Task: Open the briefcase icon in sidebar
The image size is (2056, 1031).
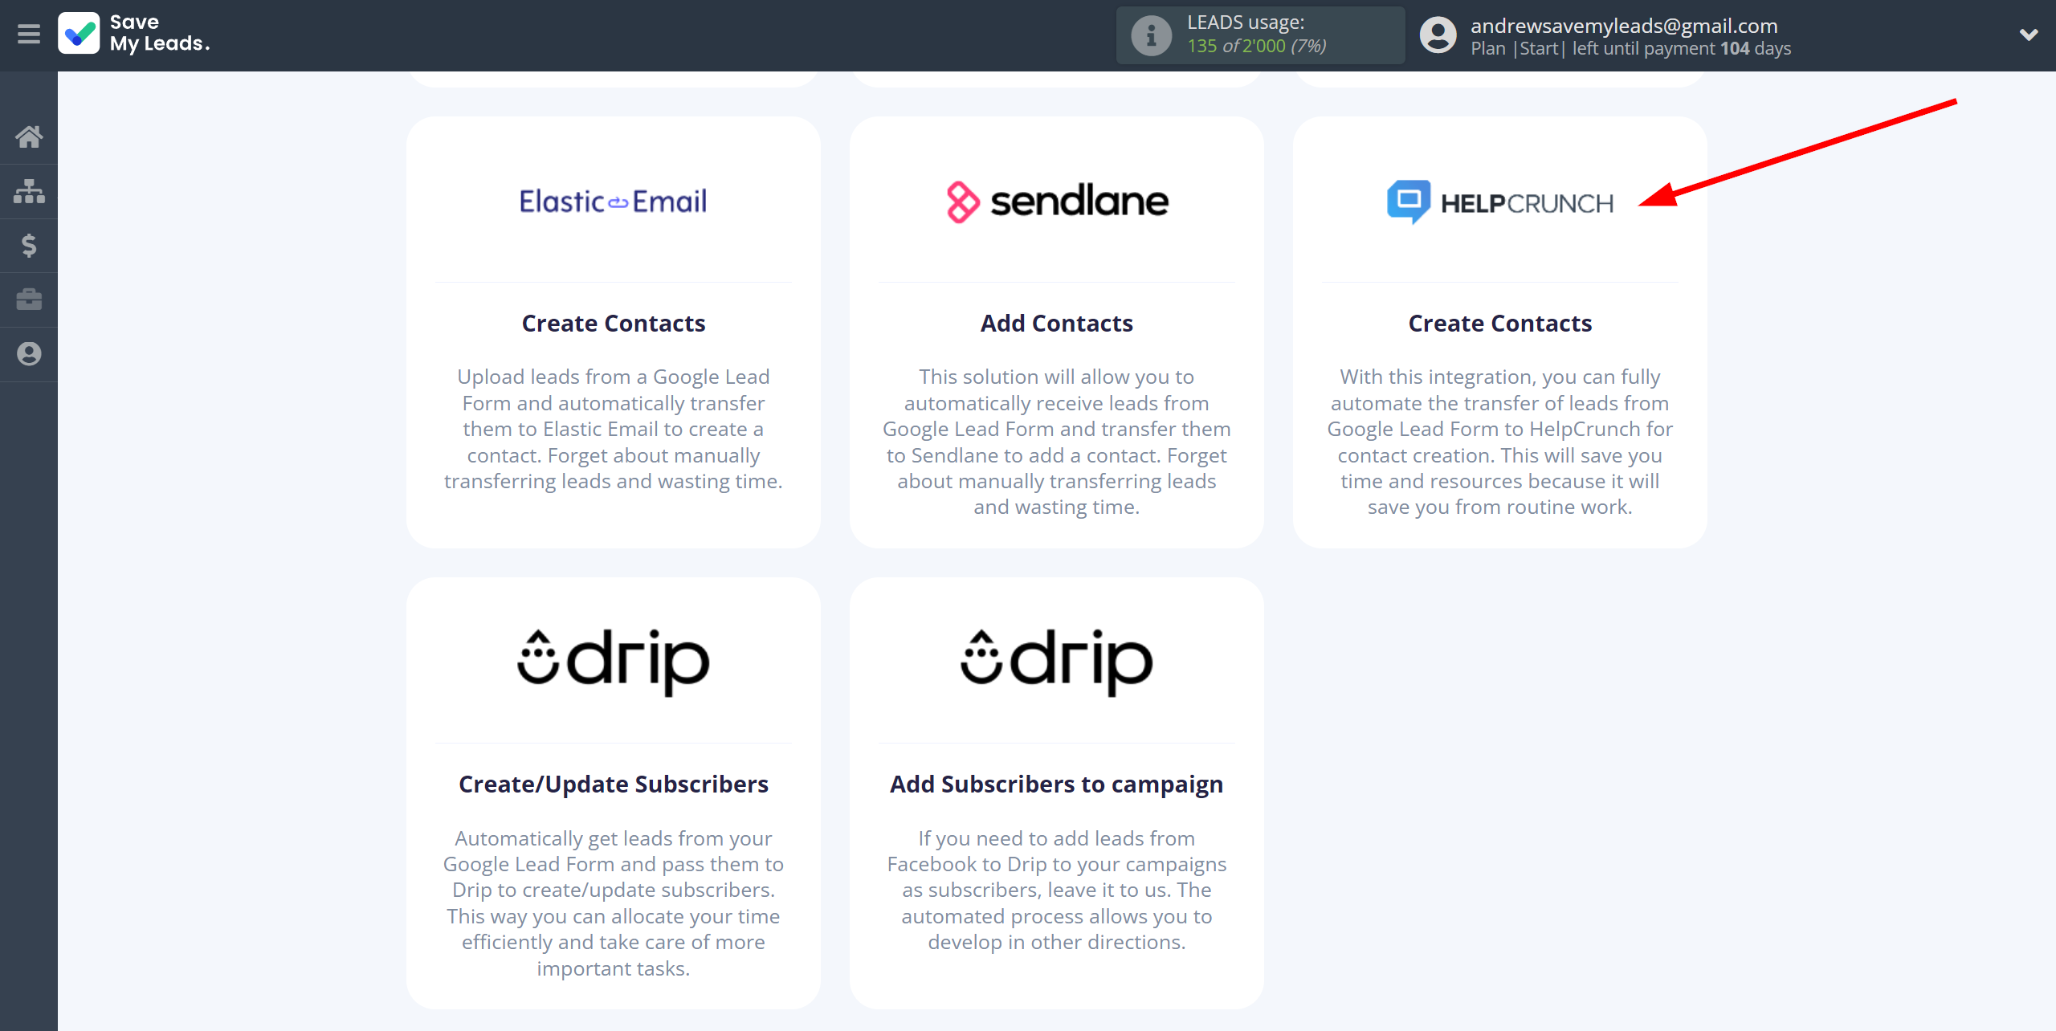Action: pos(29,300)
